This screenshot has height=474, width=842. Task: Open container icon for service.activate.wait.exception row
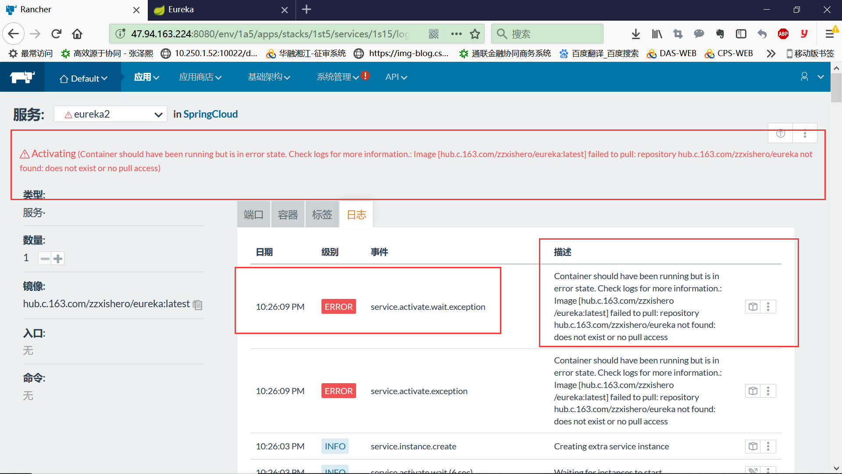(x=753, y=306)
